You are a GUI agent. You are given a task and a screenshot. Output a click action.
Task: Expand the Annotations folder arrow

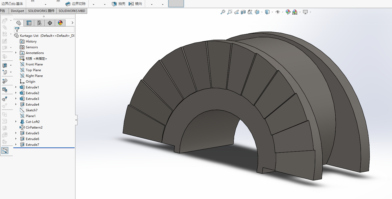tap(16, 53)
